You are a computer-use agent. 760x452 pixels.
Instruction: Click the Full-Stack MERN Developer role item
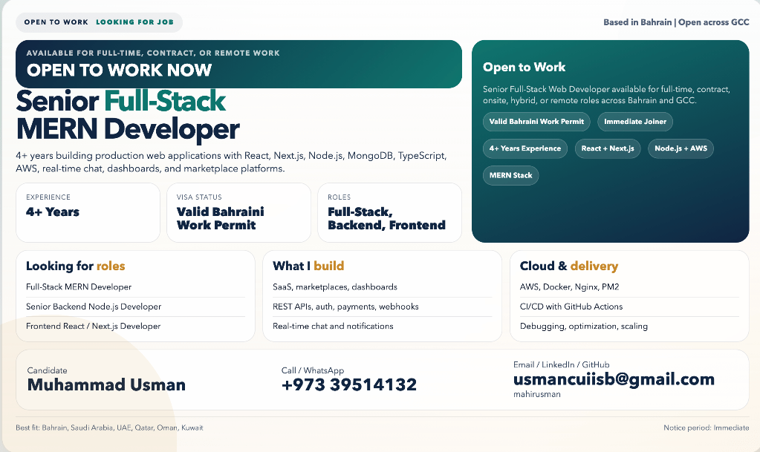79,286
